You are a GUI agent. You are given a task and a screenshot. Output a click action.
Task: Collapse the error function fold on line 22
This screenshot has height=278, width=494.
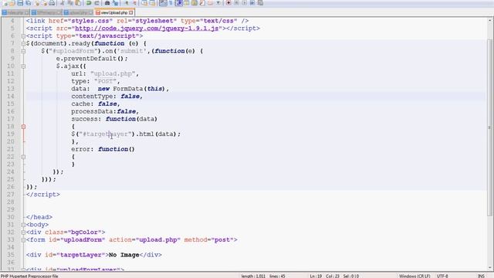click(x=23, y=157)
